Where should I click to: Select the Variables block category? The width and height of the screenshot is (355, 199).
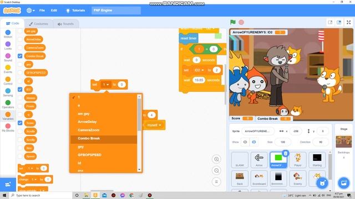[x=8, y=116]
